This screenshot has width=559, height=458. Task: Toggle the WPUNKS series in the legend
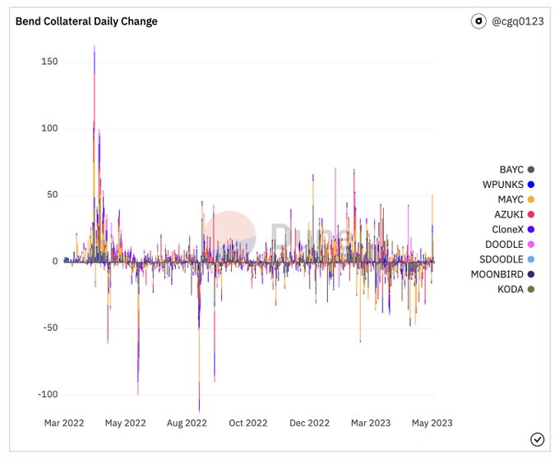point(508,185)
